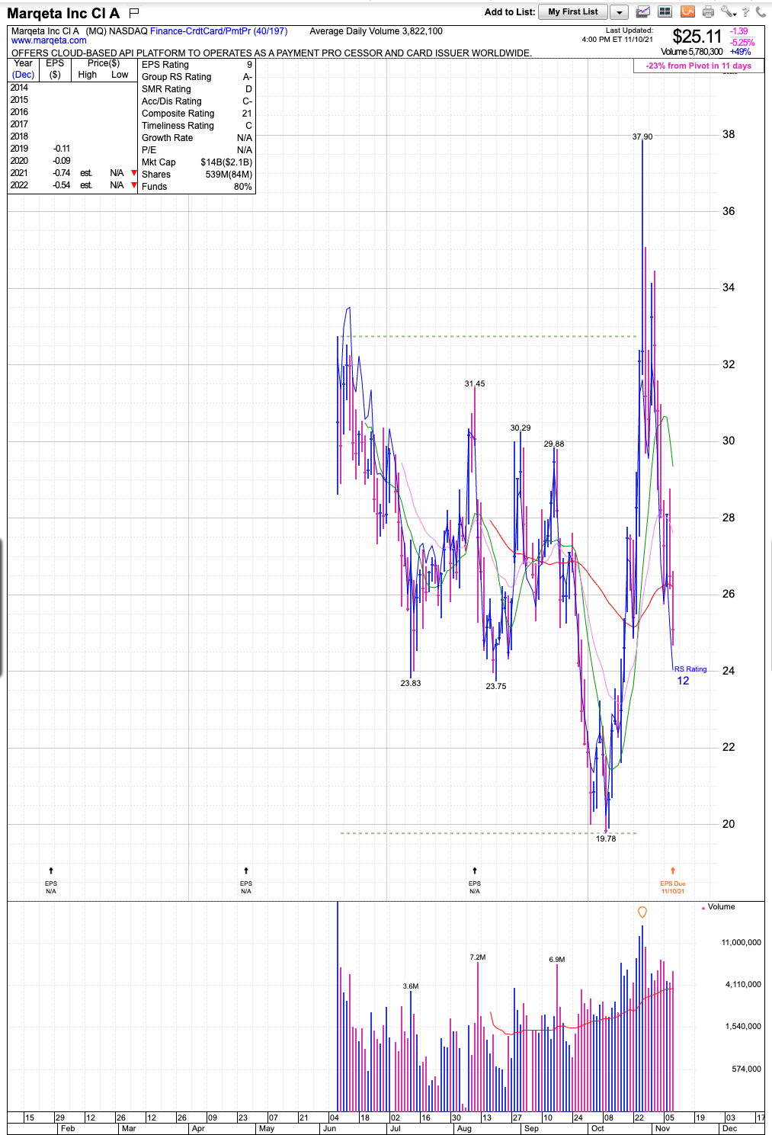Visit the www.marqeta.com link
The width and height of the screenshot is (772, 1135).
point(49,40)
